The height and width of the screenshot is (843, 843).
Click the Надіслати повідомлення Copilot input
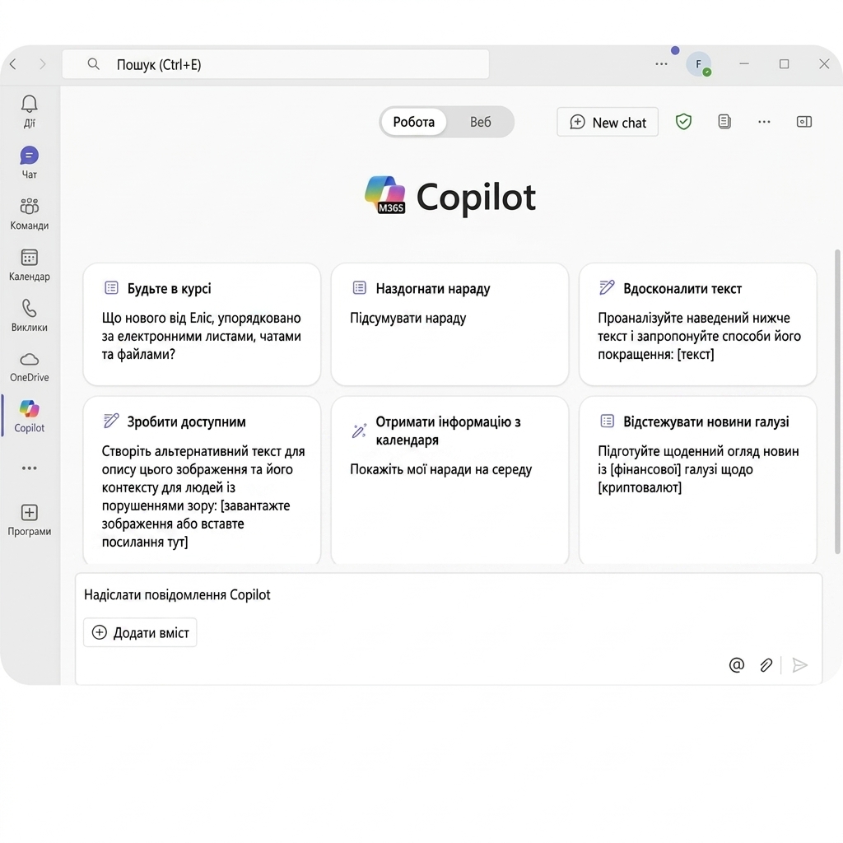pos(449,595)
